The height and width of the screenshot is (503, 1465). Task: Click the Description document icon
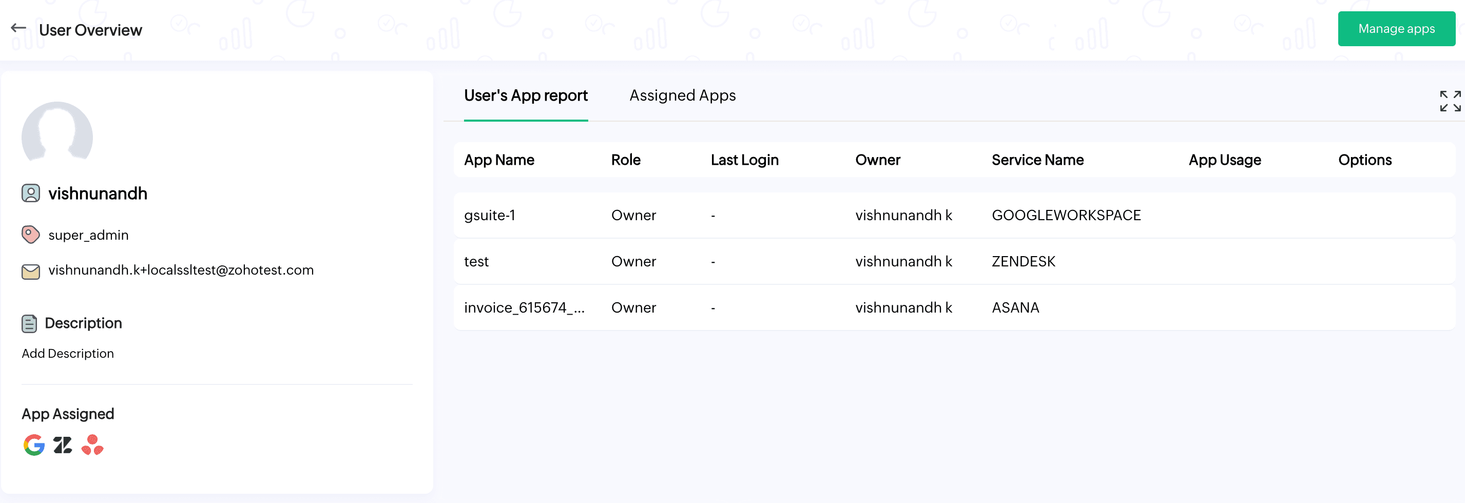[30, 323]
